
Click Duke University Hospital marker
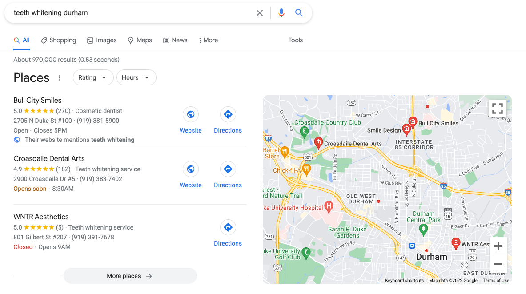pos(329,206)
